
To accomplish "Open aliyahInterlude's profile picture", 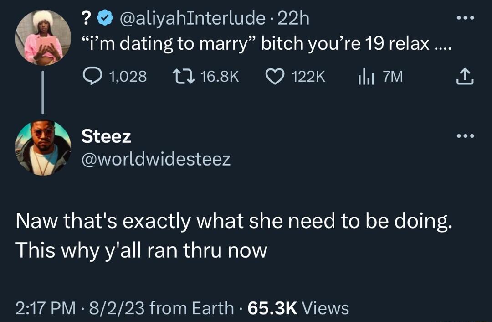I will pos(44,37).
